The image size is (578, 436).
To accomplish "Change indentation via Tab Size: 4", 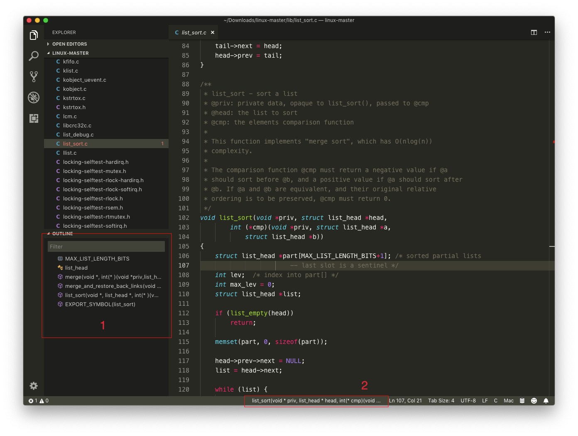I will [441, 401].
